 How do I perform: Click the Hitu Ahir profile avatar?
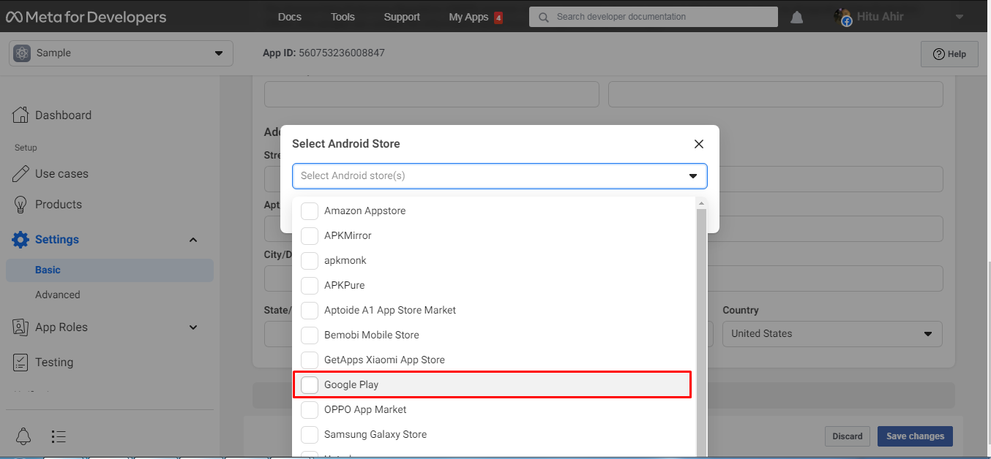click(x=843, y=17)
